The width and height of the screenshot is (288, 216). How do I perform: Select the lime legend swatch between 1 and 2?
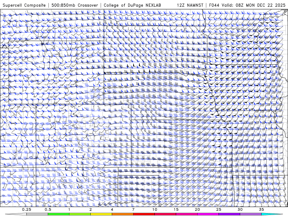tap(80, 214)
